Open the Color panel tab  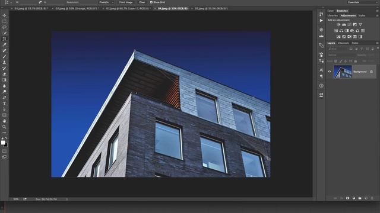331,11
